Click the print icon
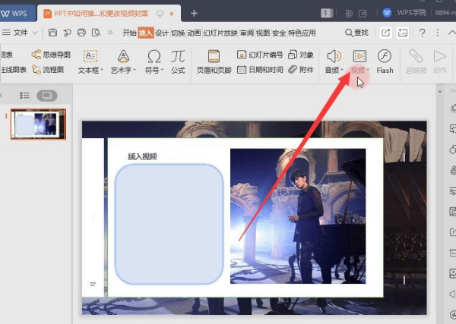The height and width of the screenshot is (324, 456). click(x=82, y=33)
